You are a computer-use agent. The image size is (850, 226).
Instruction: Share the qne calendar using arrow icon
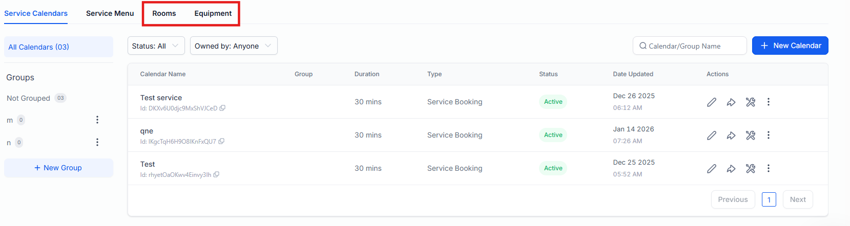tap(731, 135)
